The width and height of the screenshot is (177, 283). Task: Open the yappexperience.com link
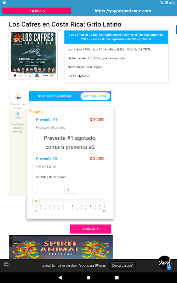[x=123, y=11]
